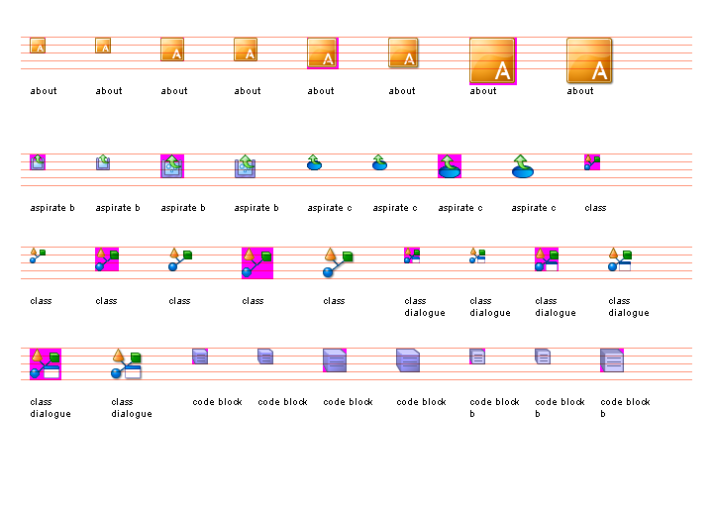Click largest aspirate b icon without magenta background

(x=246, y=165)
